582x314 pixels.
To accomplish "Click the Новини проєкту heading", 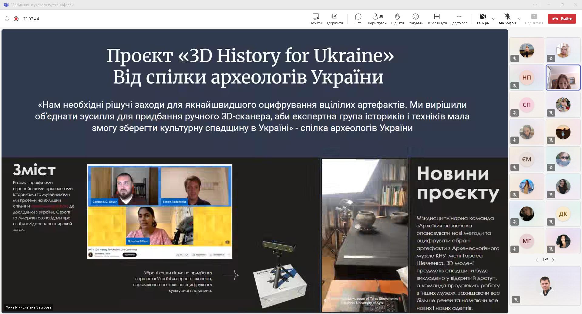I will [458, 183].
